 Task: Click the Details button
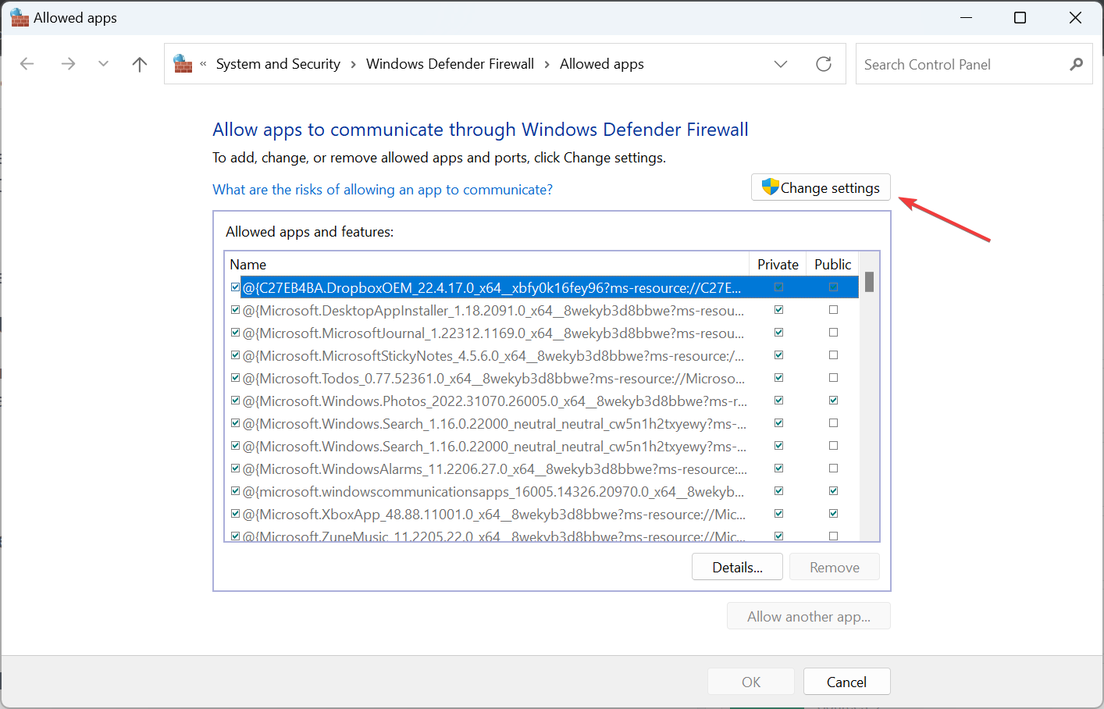pyautogui.click(x=737, y=566)
